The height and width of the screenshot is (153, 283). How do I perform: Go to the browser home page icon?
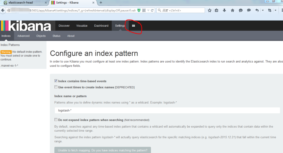(x=232, y=10)
